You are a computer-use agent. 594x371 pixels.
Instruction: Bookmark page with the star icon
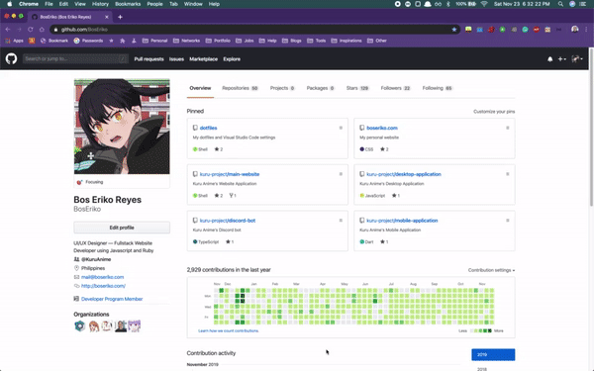(453, 30)
